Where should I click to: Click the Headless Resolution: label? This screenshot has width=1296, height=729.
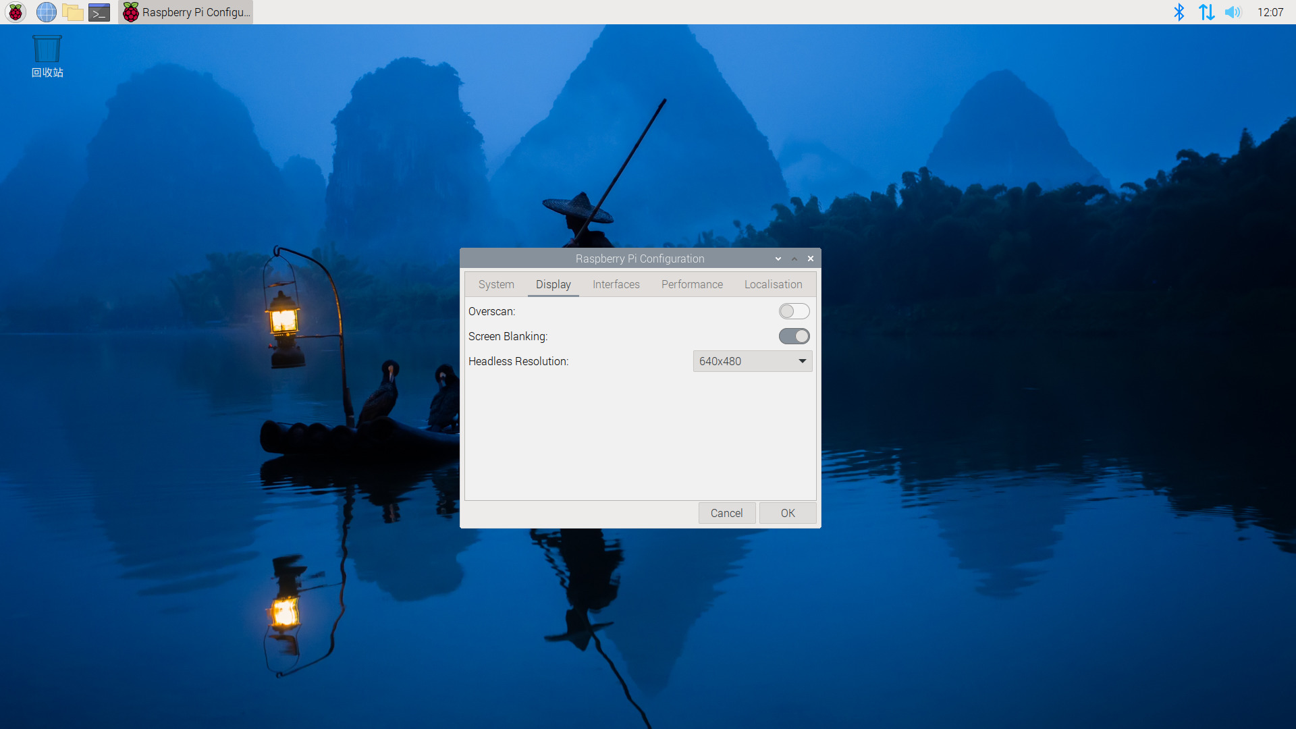pyautogui.click(x=518, y=361)
